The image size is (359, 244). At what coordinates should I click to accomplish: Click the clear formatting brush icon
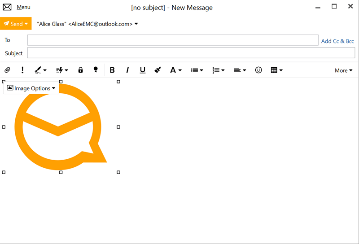[158, 70]
